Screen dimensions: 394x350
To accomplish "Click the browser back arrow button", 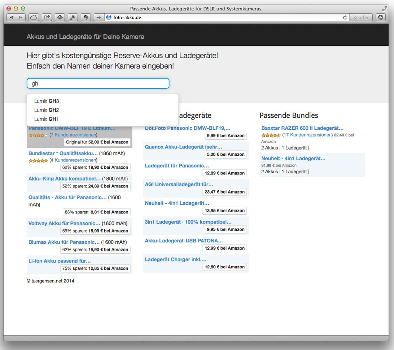I will (x=11, y=17).
